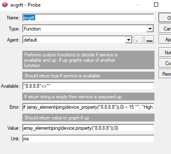171x154 pixels.
Task: Click the Copy button
Action: [165, 63]
